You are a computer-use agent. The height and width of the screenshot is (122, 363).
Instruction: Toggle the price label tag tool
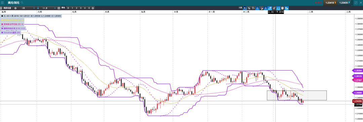click(x=278, y=8)
